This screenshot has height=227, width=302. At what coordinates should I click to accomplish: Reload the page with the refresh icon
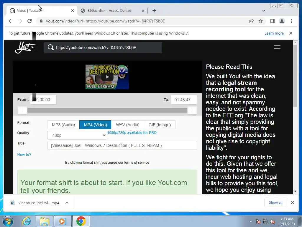tap(29, 21)
